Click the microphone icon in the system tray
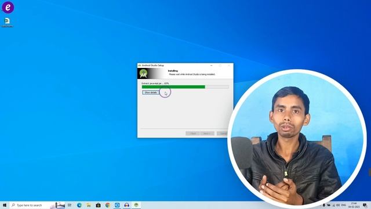 coord(324,205)
